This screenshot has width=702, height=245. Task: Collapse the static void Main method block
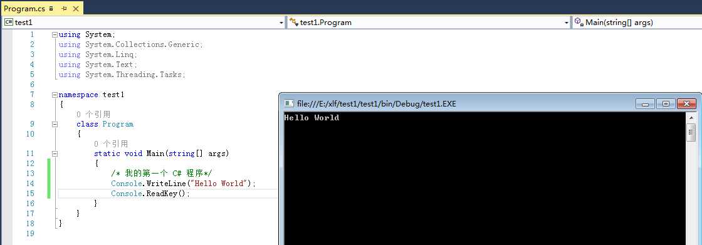(55, 154)
